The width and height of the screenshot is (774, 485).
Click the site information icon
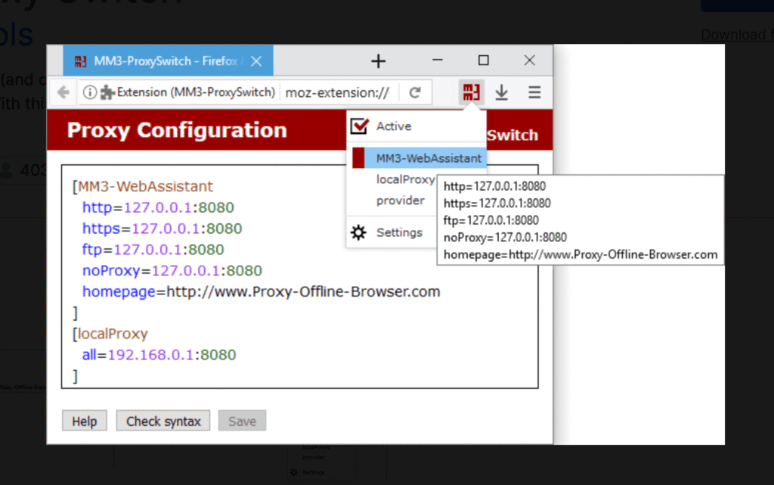[90, 92]
